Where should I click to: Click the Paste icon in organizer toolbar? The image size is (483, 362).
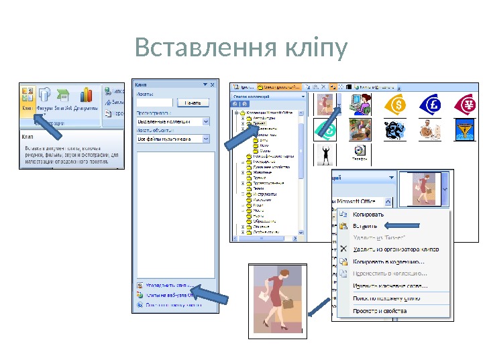(315, 87)
